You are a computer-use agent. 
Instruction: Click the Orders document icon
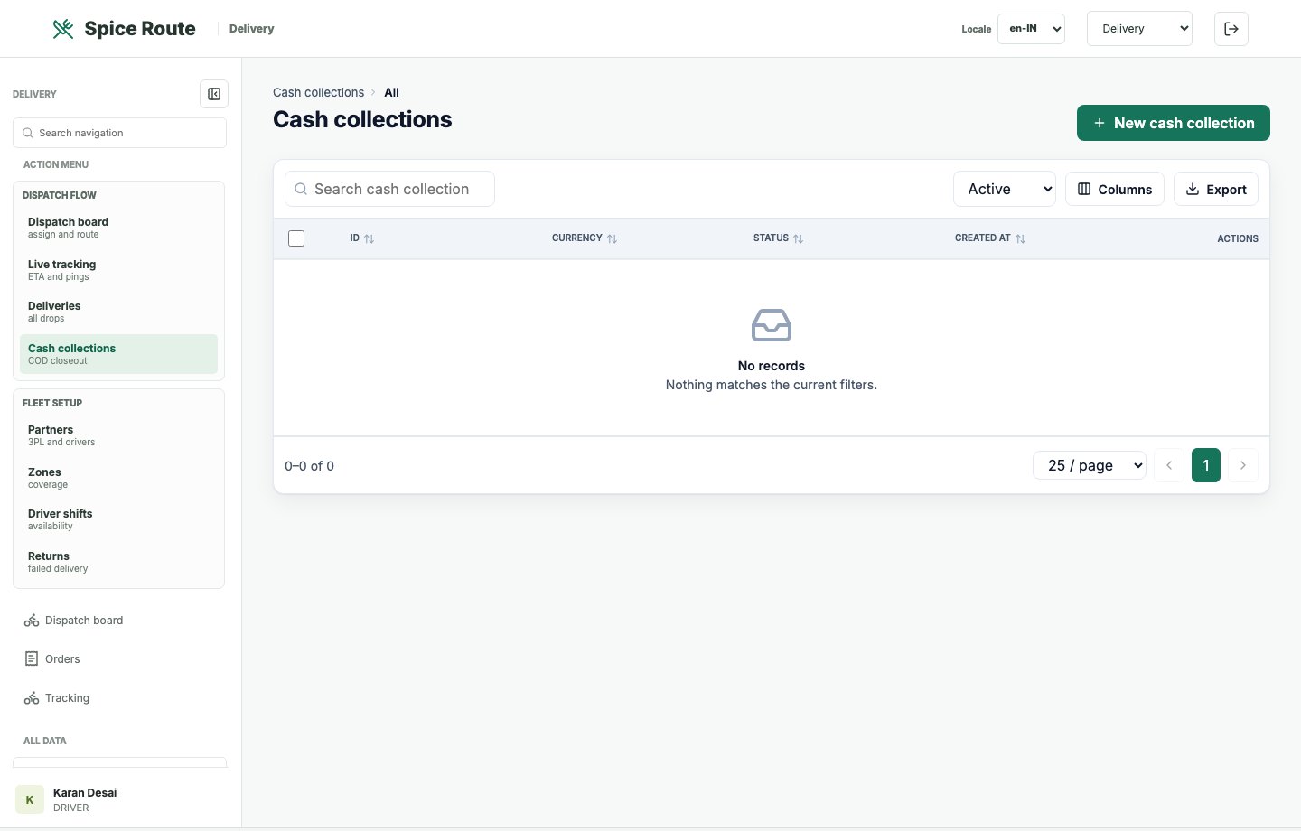(x=32, y=659)
